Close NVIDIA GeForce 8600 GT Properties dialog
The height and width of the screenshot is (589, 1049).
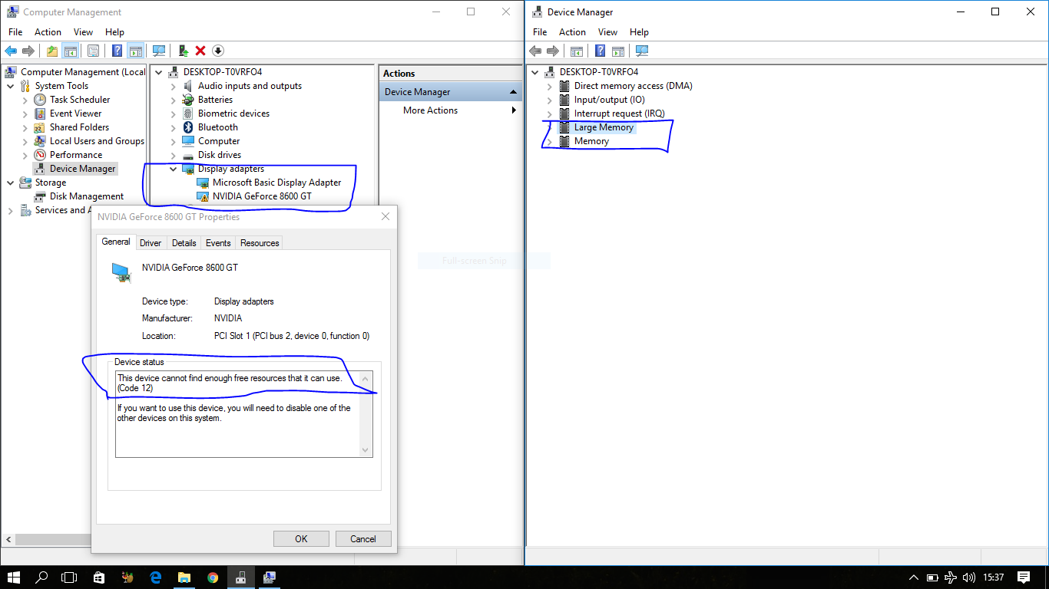pyautogui.click(x=386, y=217)
